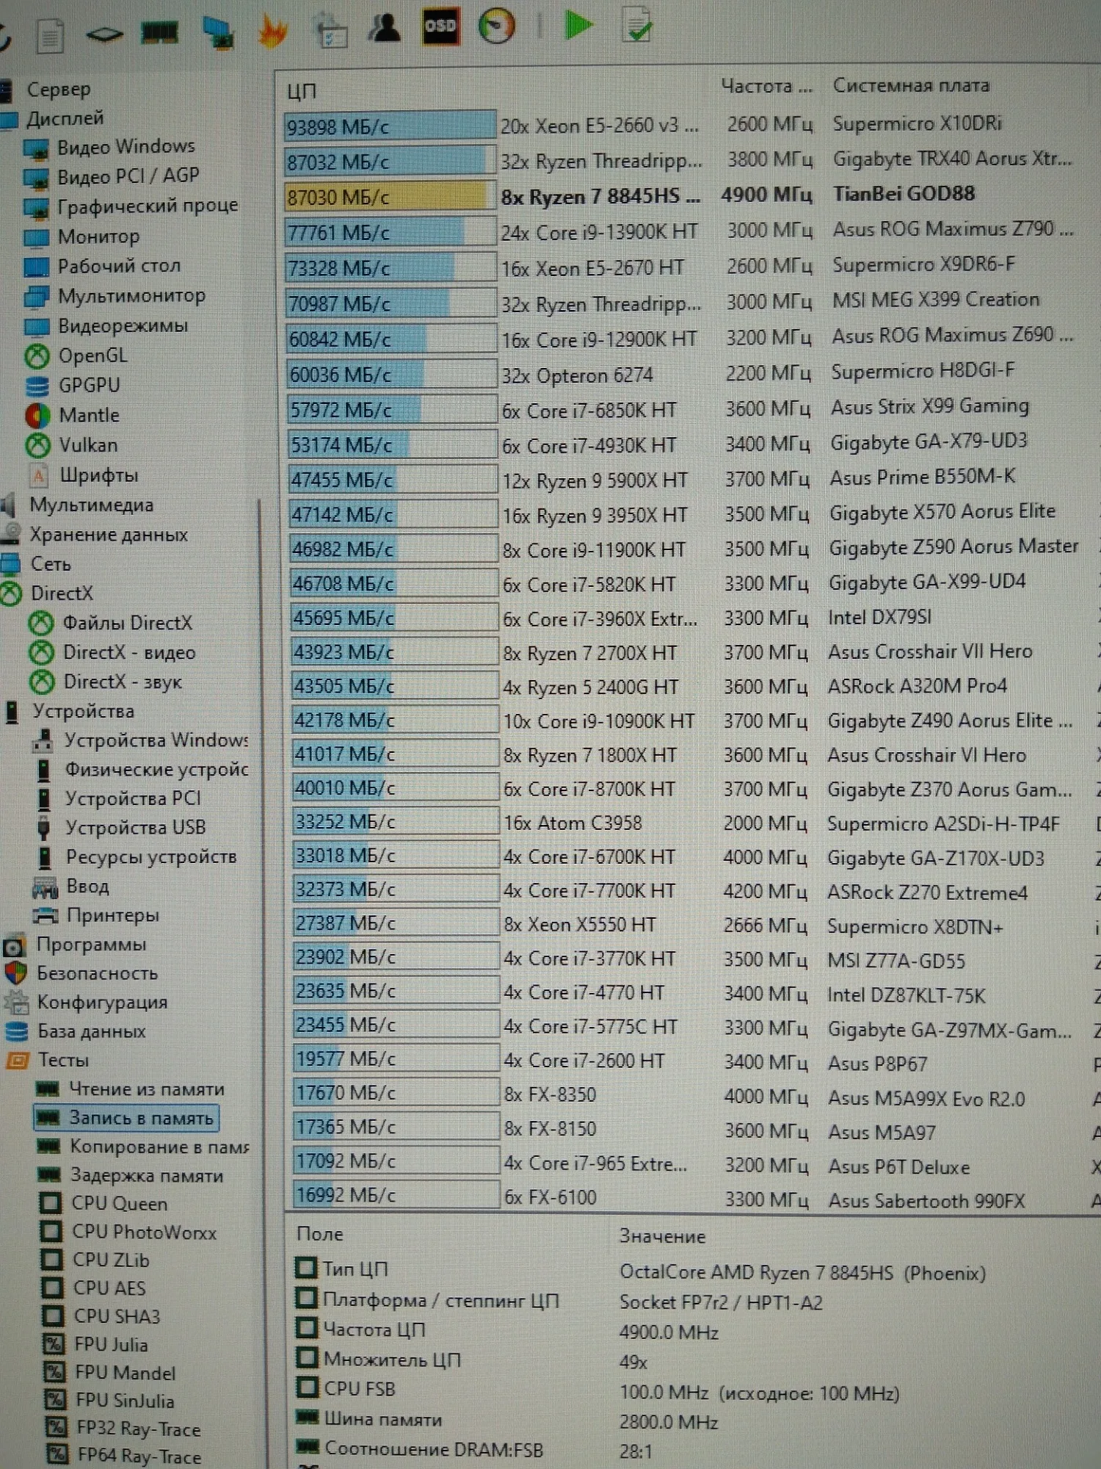1101x1469 pixels.
Task: Click the green memory module toolbar icon
Action: point(159,32)
